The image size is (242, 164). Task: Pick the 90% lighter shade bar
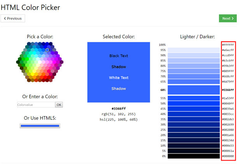coord(194,55)
